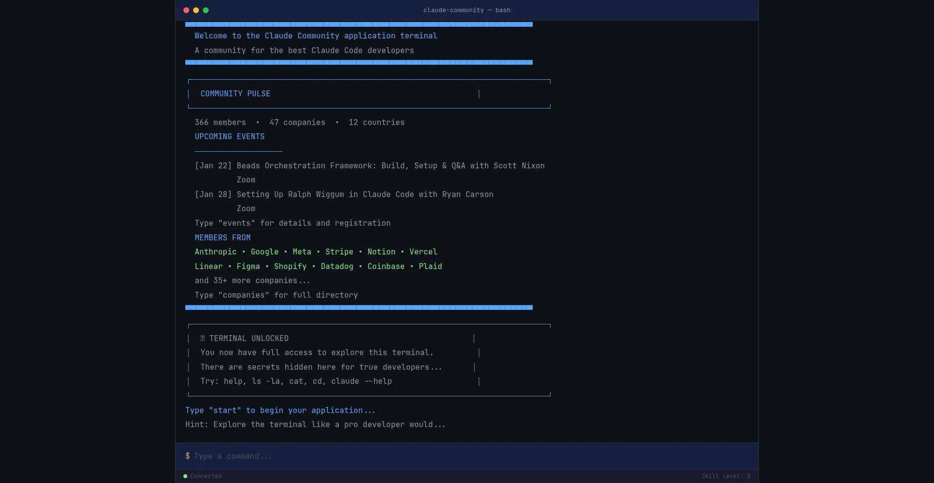Image resolution: width=934 pixels, height=483 pixels.
Task: Click the icon before 'TERMINAL UNLOCKED'
Action: (x=203, y=339)
